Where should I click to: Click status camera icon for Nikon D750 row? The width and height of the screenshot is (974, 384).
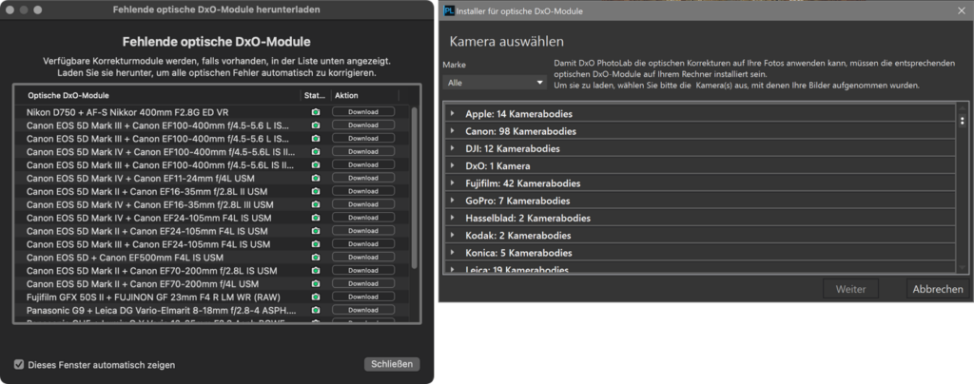point(316,112)
